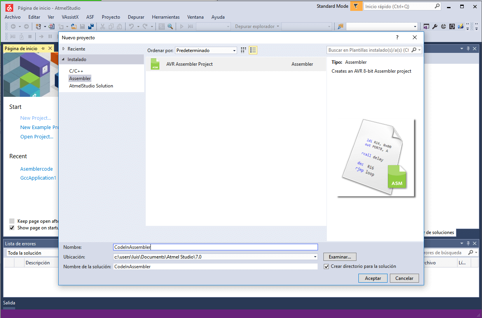
Task: Toggle Crear directorio para la solución checkbox
Action: 327,266
